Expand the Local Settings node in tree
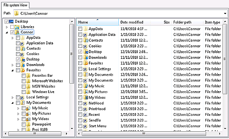This screenshot has height=139, width=229. tap(13, 98)
